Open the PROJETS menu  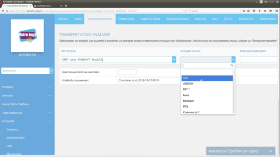pos(200,19)
